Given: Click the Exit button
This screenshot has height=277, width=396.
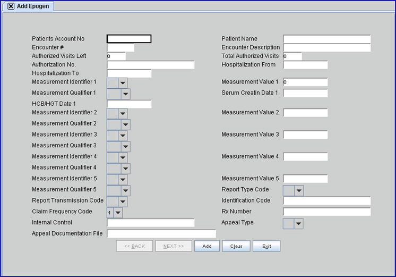Looking at the screenshot, I should tap(266, 246).
